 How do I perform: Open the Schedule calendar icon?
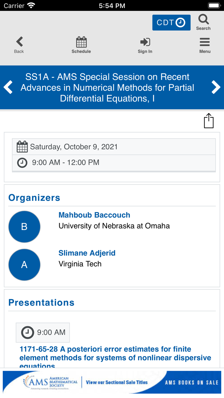point(81,42)
